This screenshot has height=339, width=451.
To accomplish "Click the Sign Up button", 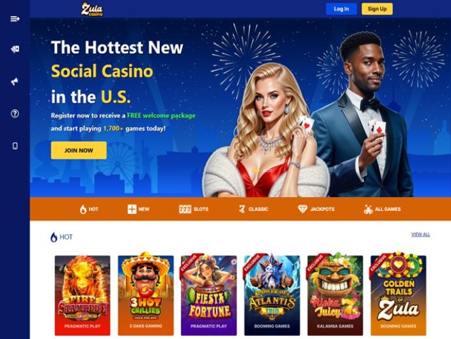I will [x=377, y=9].
